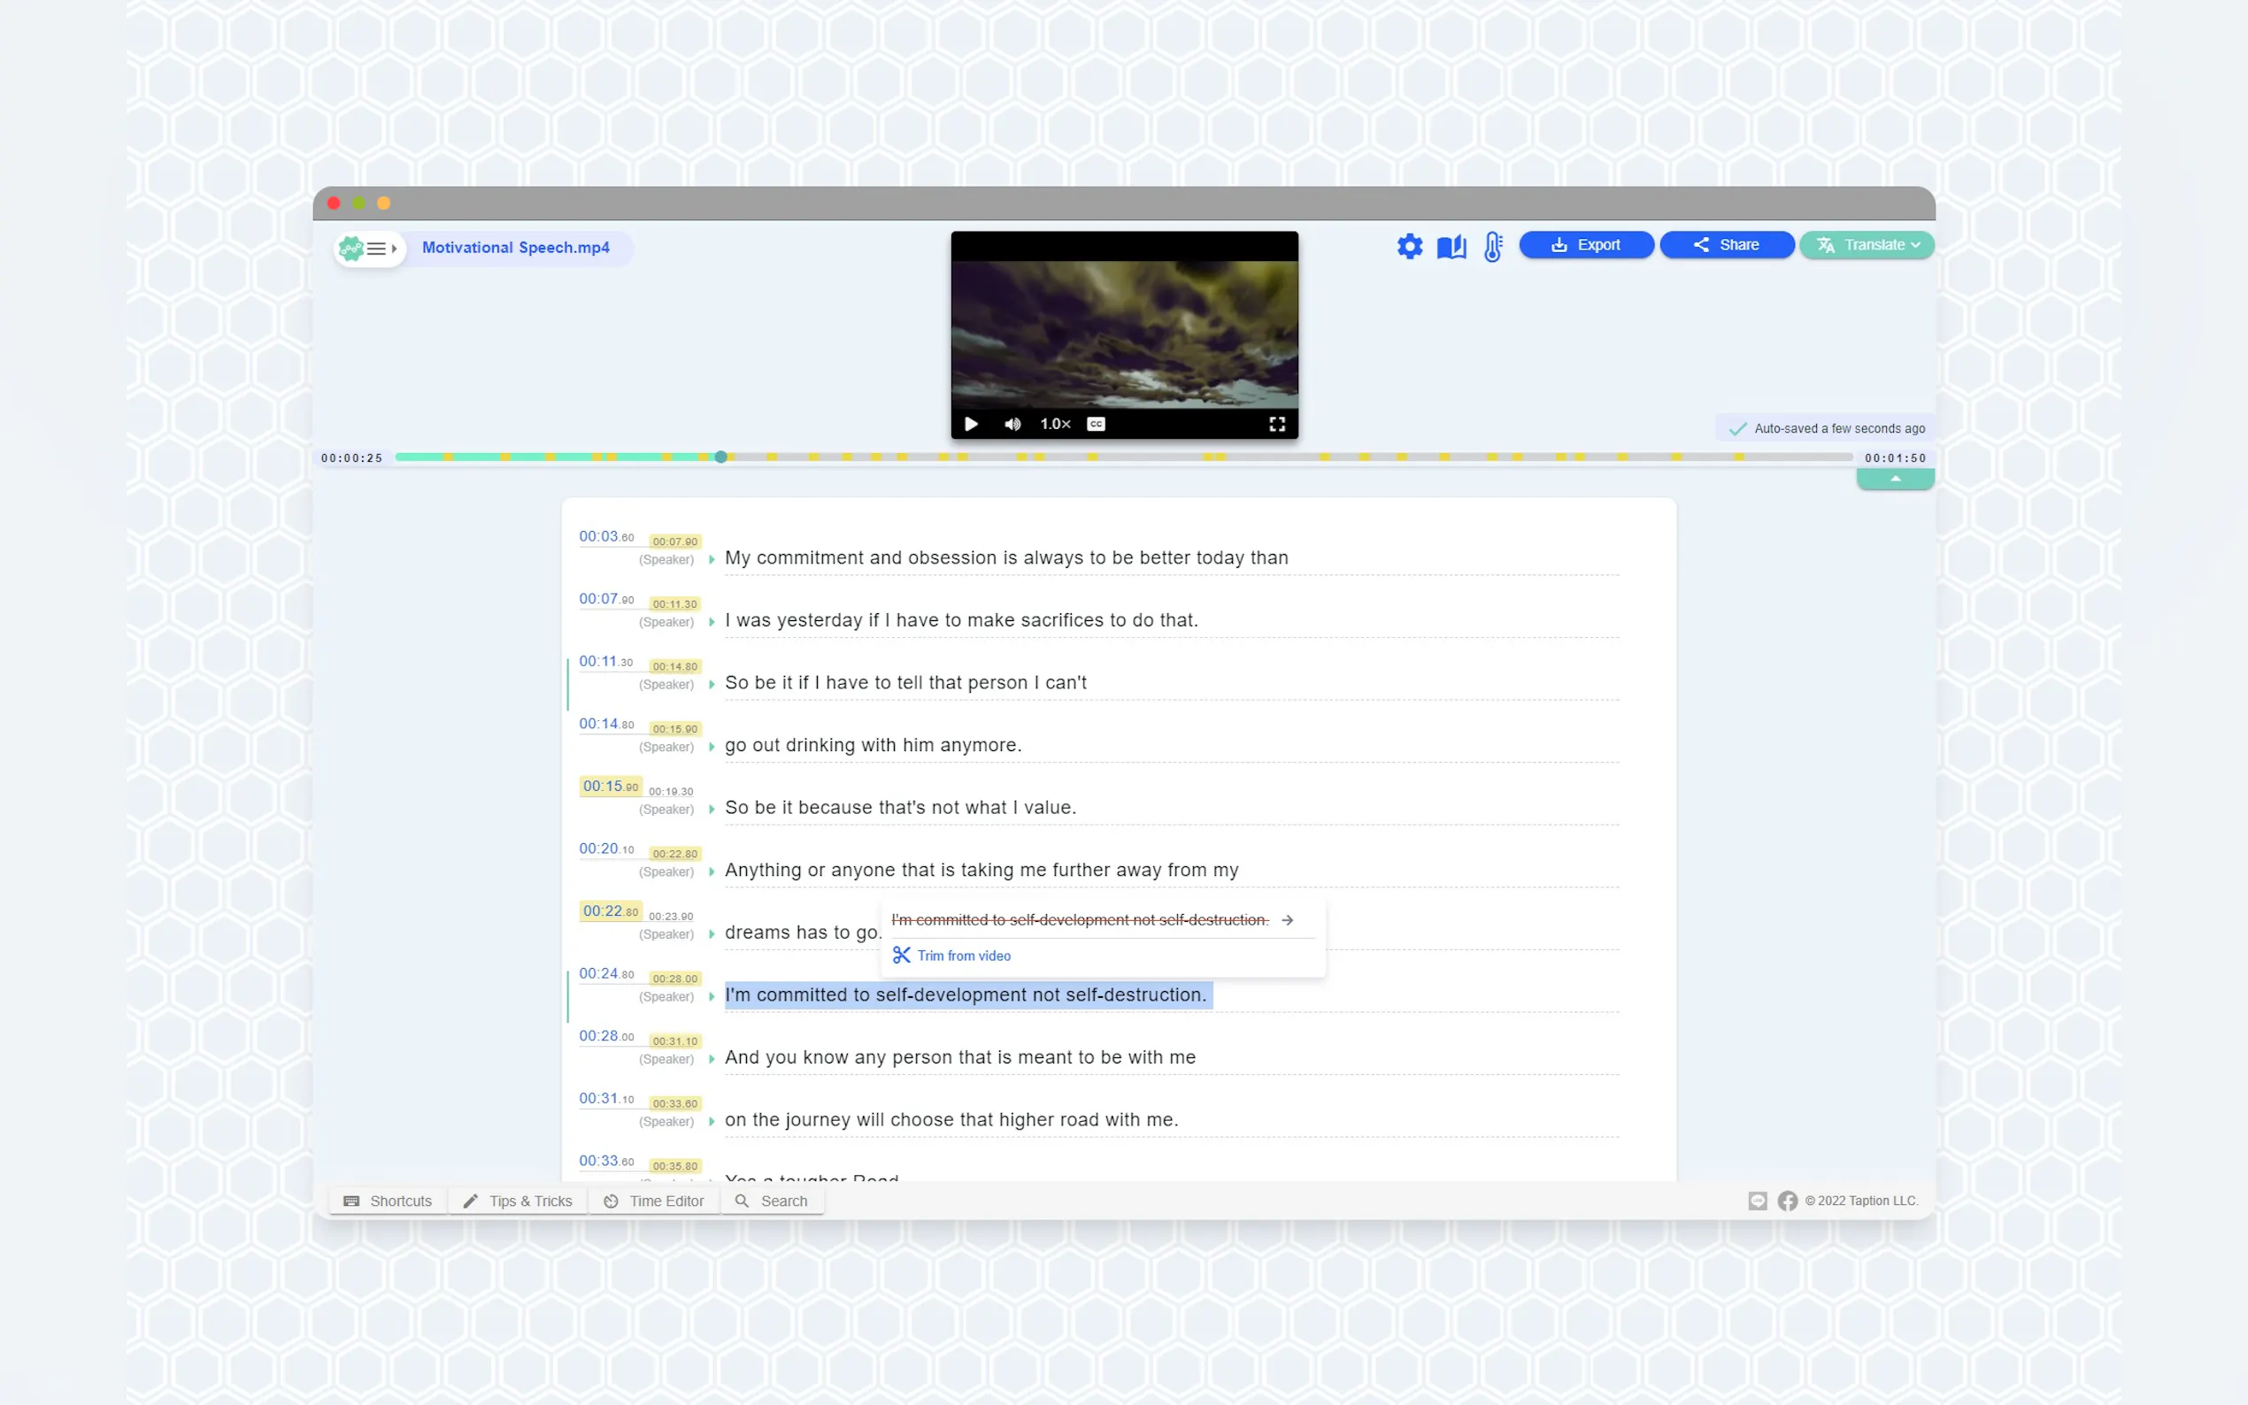The width and height of the screenshot is (2248, 1405).
Task: Play the video preview
Action: click(x=971, y=424)
